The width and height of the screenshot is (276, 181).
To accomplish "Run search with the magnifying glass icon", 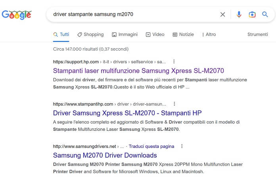I will click(x=265, y=14).
